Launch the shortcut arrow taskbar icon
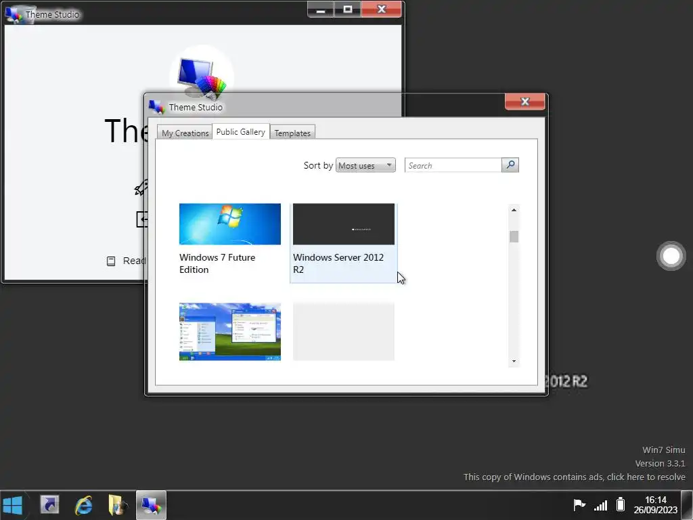 pos(49,505)
